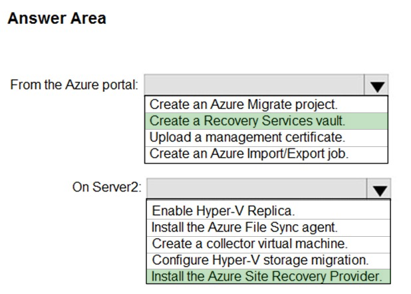Select Create a Recovery Services vault
Image resolution: width=411 pixels, height=294 pixels.
click(x=266, y=121)
